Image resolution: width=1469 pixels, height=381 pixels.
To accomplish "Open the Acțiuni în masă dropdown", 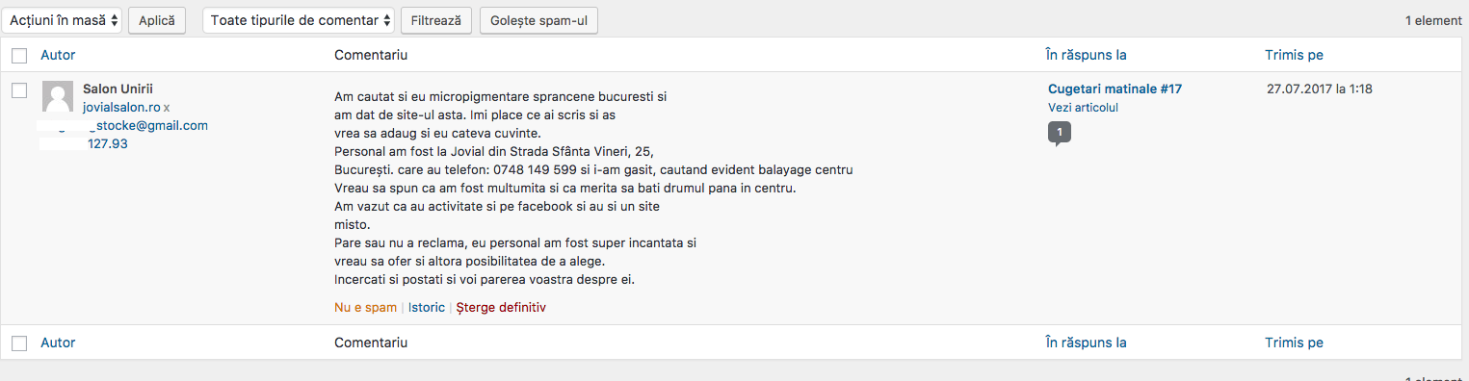I will point(62,19).
